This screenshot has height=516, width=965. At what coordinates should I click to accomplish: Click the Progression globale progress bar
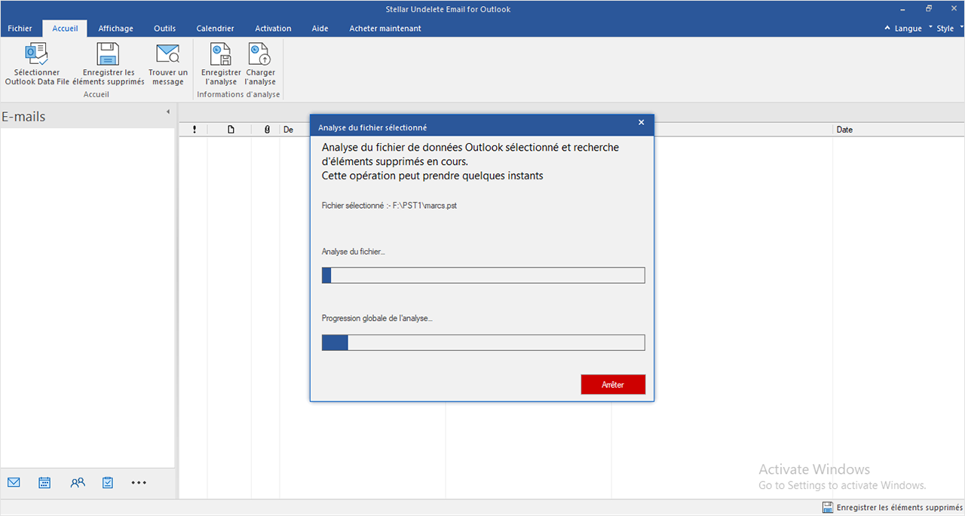point(483,343)
